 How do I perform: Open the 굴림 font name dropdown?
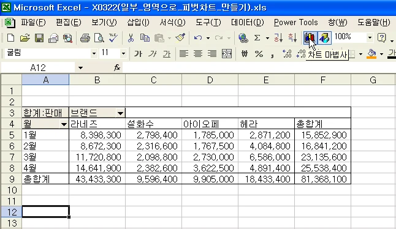point(94,53)
